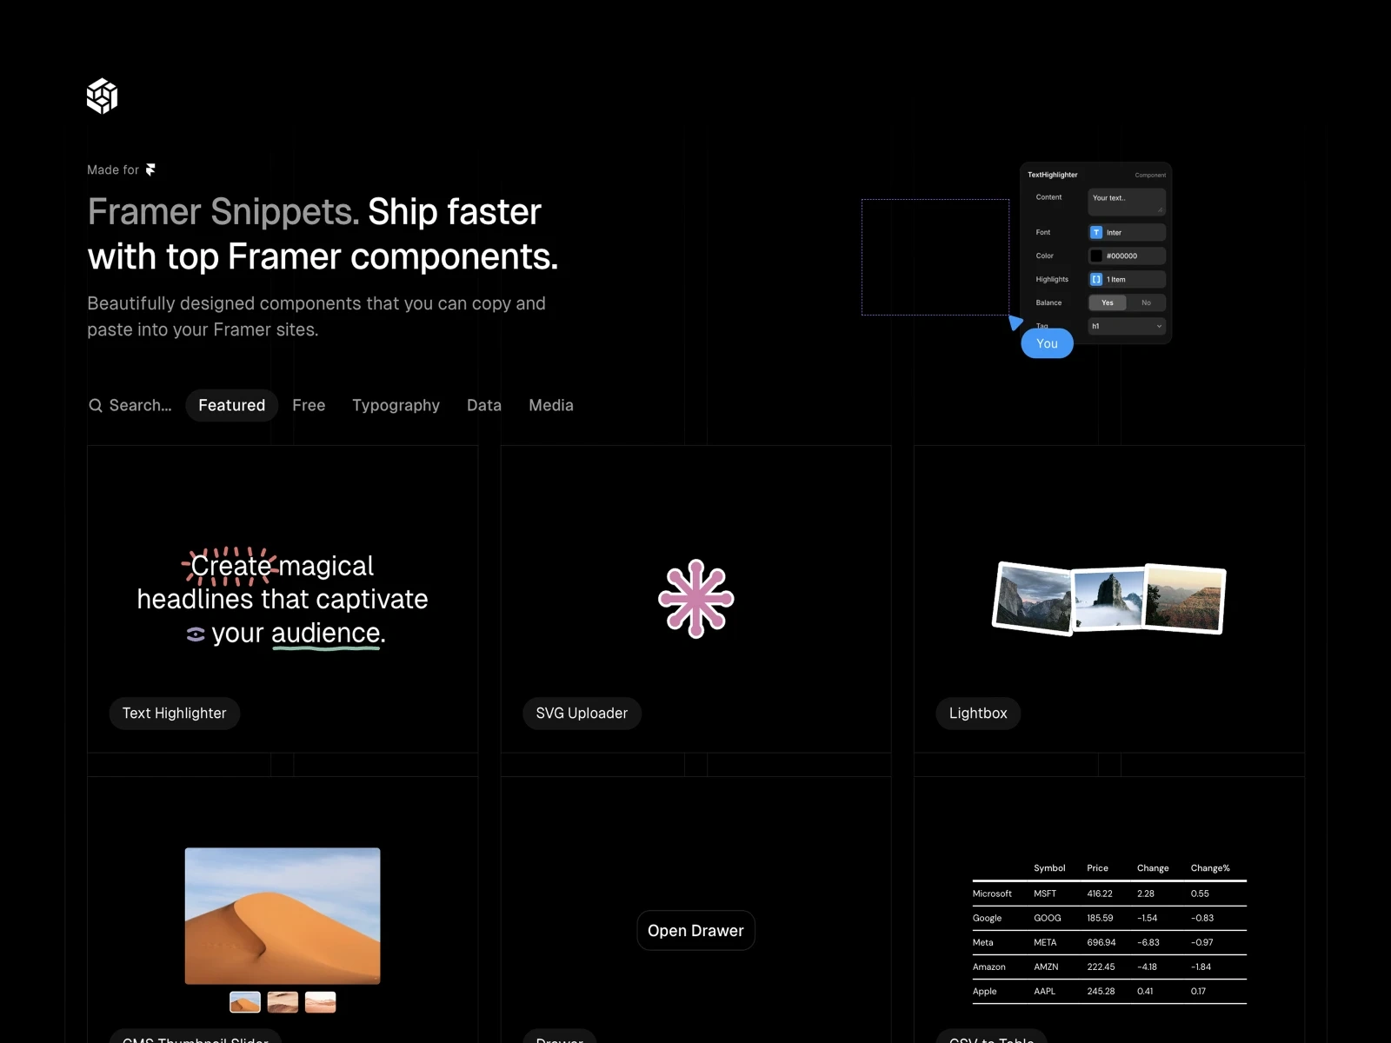Click the purple squiggle before "your audience"
This screenshot has width=1391, height=1043.
tap(196, 634)
